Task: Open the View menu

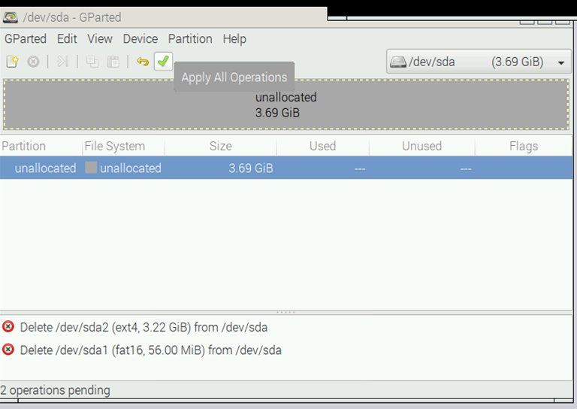Action: [x=100, y=39]
